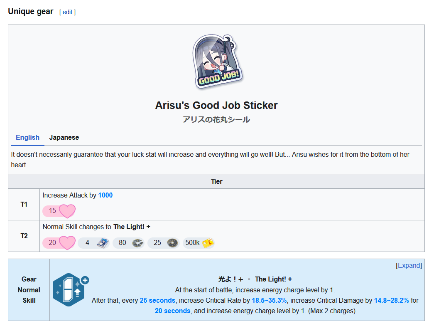This screenshot has width=429, height=326.
Task: Click the T1 tier row label
Action: 24,204
